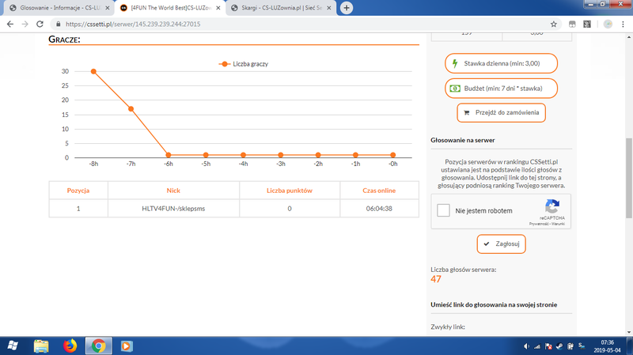633x355 pixels.
Task: Go back to previous page
Action: (x=9, y=25)
